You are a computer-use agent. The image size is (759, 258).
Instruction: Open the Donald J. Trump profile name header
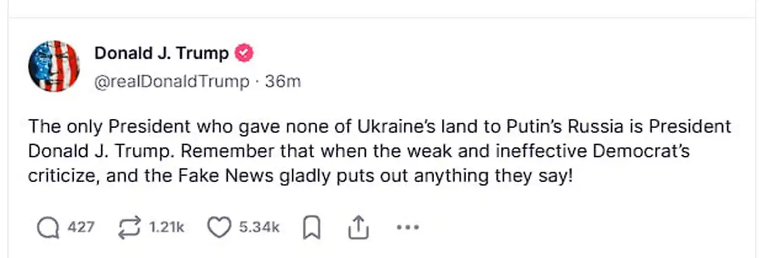click(x=162, y=53)
